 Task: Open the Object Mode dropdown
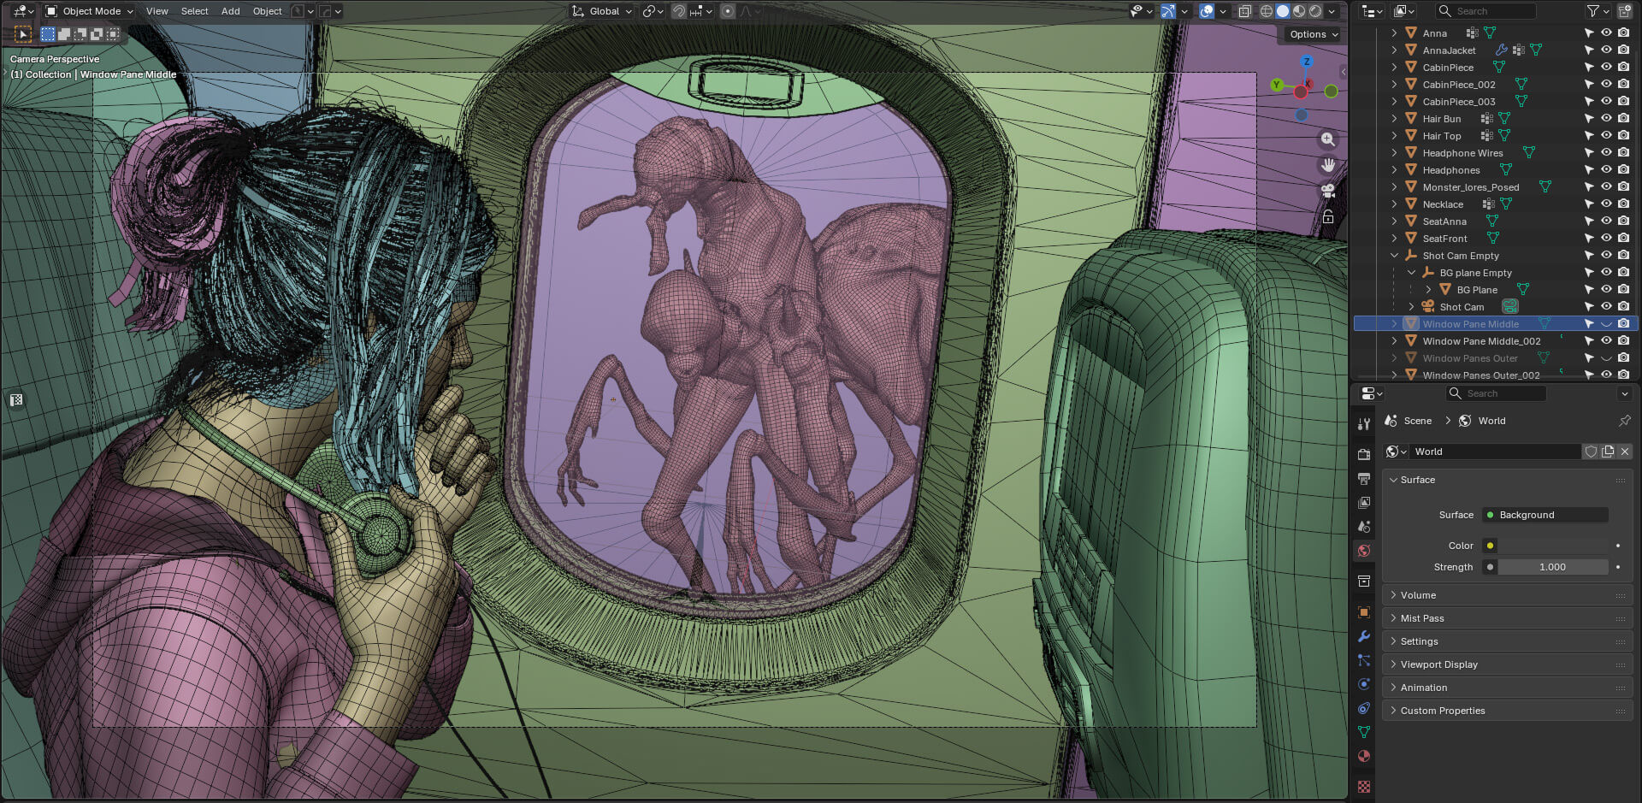[x=89, y=11]
